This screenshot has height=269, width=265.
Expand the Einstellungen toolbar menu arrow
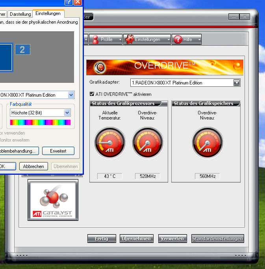[x=169, y=39]
